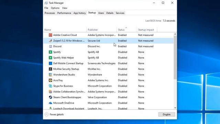Click the Valve Corporation publisher cell
This screenshot has height=124, width=220.
click(x=97, y=97)
